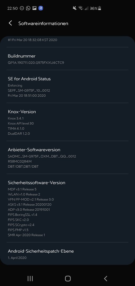This screenshot has height=286, width=135.
Task: Tap the image notification icon in status bar
Action: coord(34,8)
